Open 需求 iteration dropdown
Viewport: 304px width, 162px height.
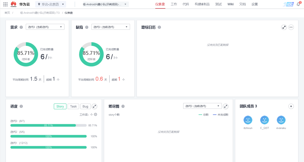pos(45,27)
